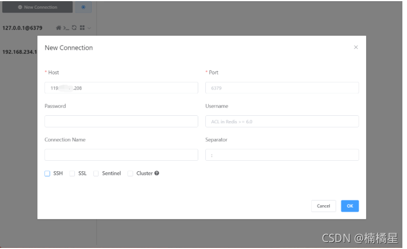Focus the Port input field

282,88
